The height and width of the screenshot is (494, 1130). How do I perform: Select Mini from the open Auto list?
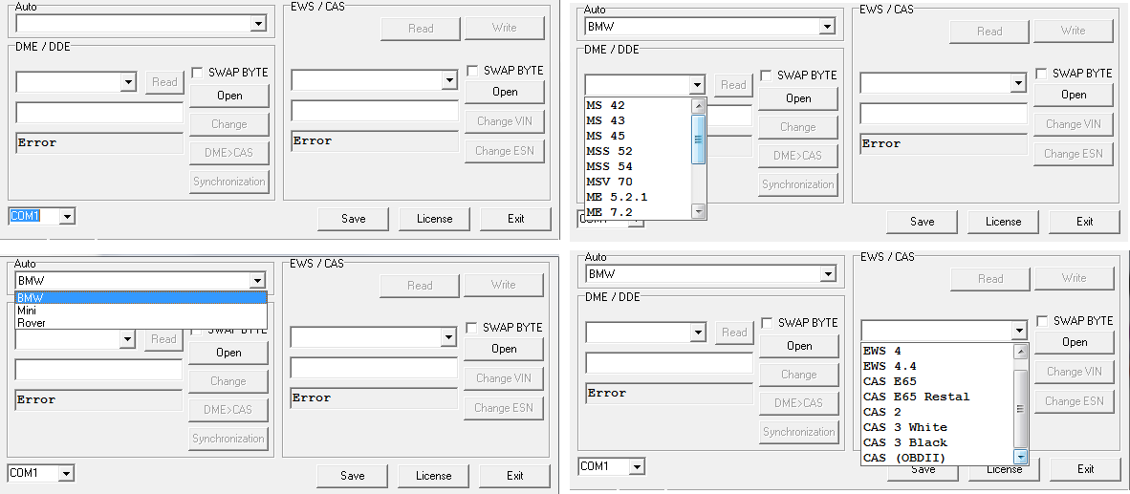tap(27, 311)
